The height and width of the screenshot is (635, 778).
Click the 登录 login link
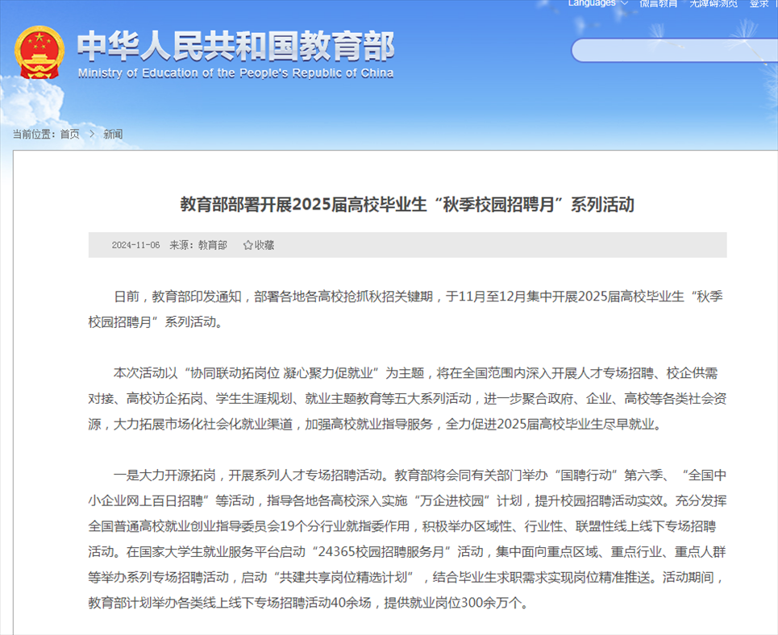[759, 4]
